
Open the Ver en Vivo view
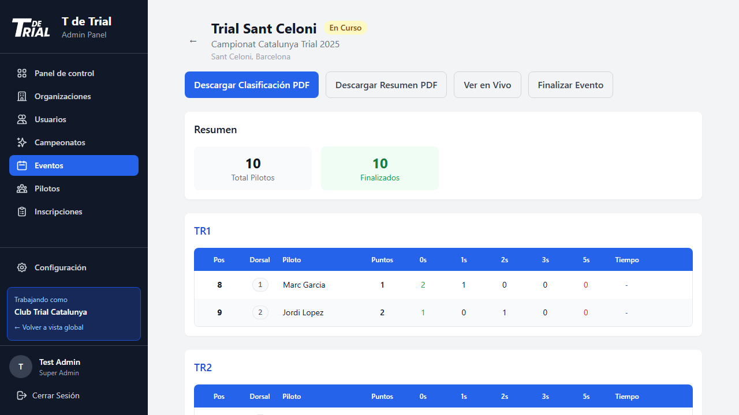click(x=487, y=85)
